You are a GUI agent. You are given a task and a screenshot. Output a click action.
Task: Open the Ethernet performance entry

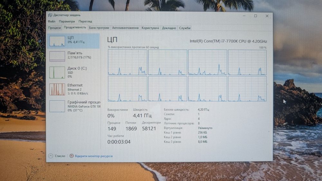pyautogui.click(x=73, y=89)
